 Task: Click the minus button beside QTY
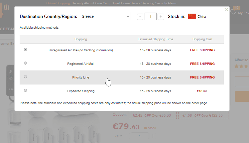tap(127, 136)
